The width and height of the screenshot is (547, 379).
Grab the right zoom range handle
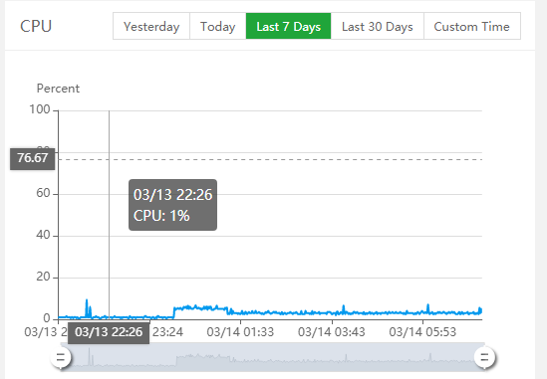pos(484,357)
